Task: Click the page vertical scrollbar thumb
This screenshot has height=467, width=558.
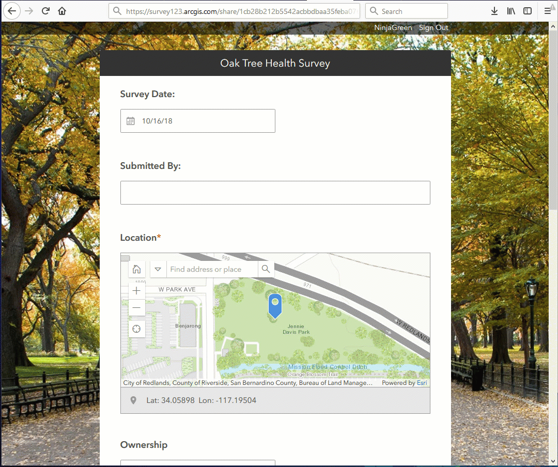Action: coord(553,121)
